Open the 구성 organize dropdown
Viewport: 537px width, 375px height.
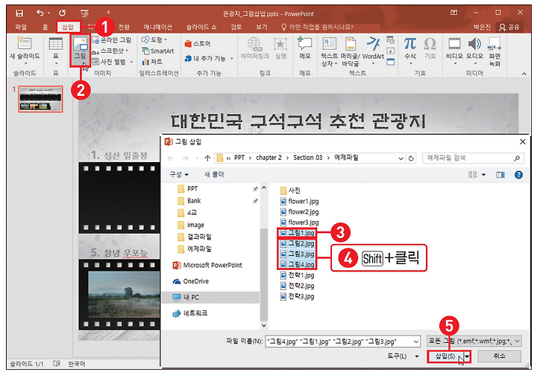pyautogui.click(x=179, y=175)
